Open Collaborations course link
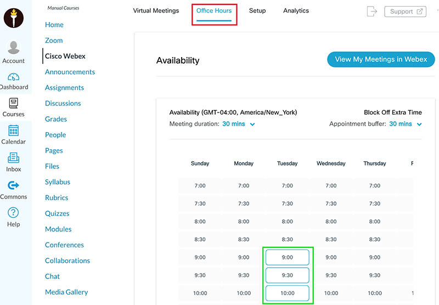Viewport: 439px width, 305px height. (67, 261)
